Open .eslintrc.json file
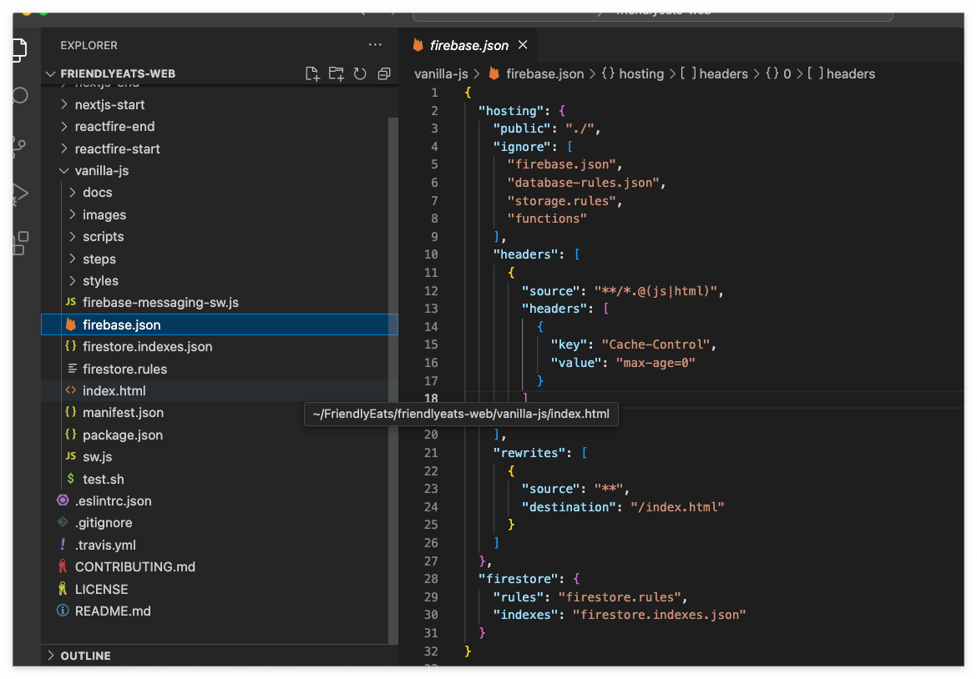This screenshot has width=977, height=679. click(220, 501)
